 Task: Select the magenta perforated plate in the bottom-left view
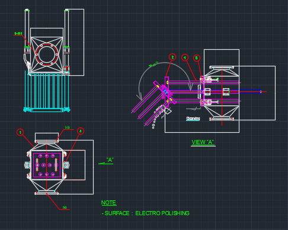tap(47, 165)
